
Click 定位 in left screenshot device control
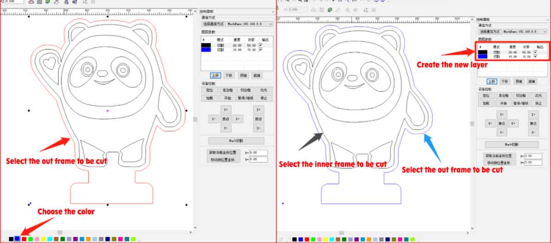point(209,90)
